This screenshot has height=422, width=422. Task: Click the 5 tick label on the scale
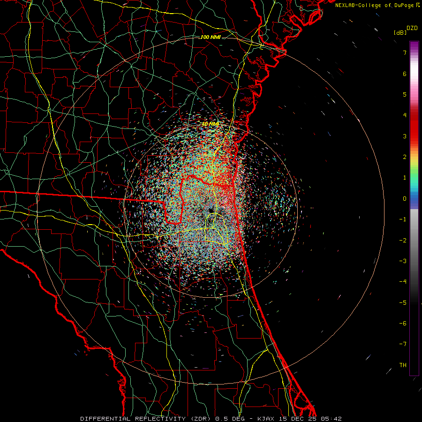pyautogui.click(x=405, y=94)
